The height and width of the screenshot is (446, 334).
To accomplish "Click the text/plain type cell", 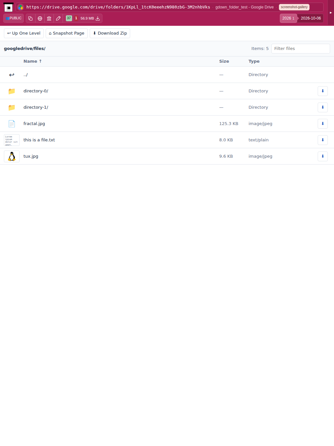I will tap(259, 140).
